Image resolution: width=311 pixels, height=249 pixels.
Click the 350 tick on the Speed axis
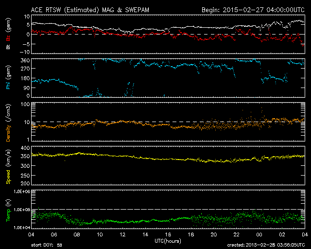(25, 156)
